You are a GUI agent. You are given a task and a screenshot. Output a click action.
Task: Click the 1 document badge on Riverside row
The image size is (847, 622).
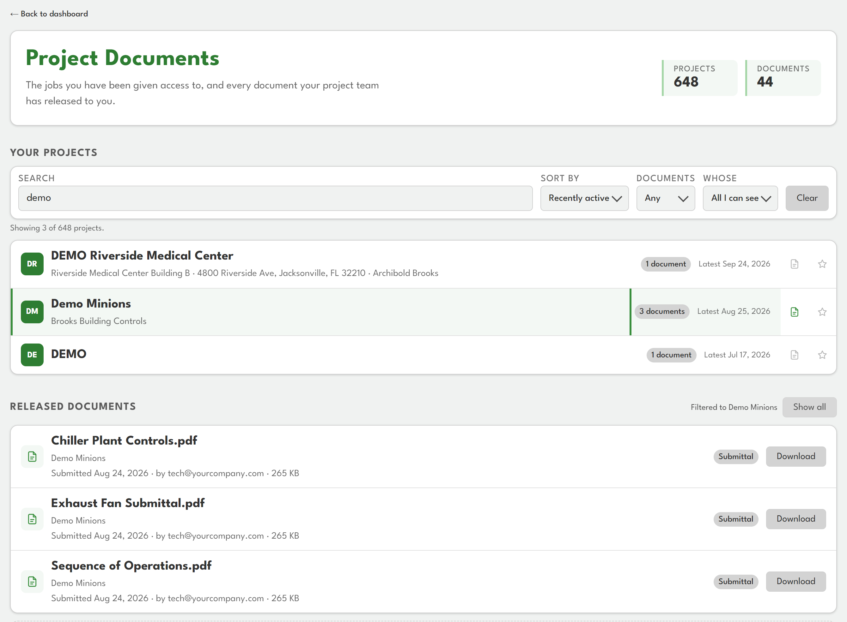point(665,264)
